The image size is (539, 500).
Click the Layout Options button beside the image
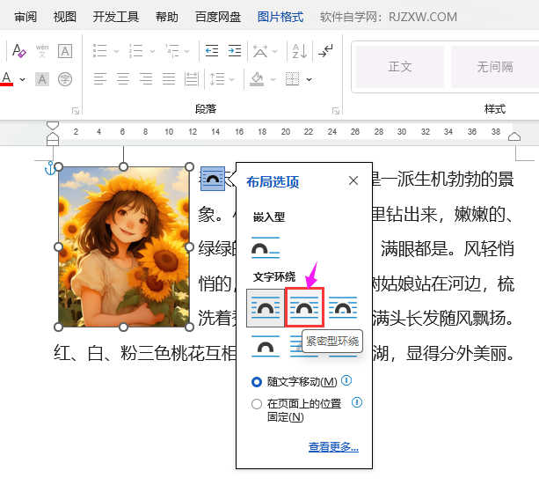[x=213, y=179]
